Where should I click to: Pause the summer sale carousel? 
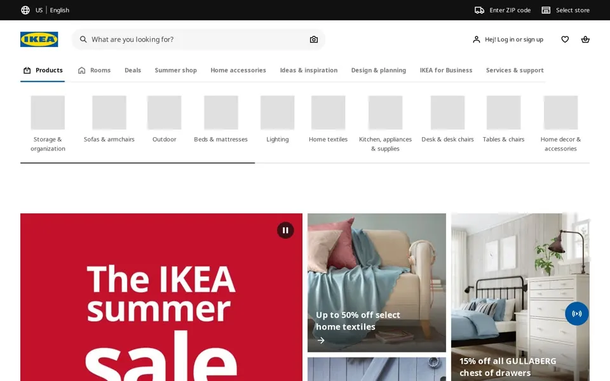pos(285,230)
